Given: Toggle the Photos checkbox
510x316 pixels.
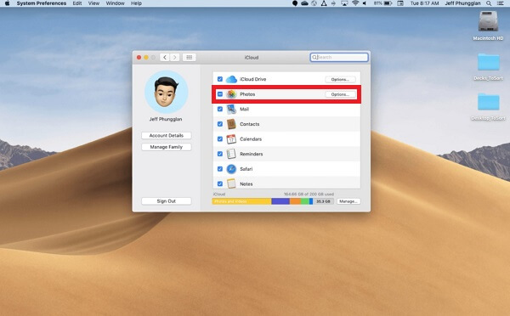Looking at the screenshot, I should point(220,94).
